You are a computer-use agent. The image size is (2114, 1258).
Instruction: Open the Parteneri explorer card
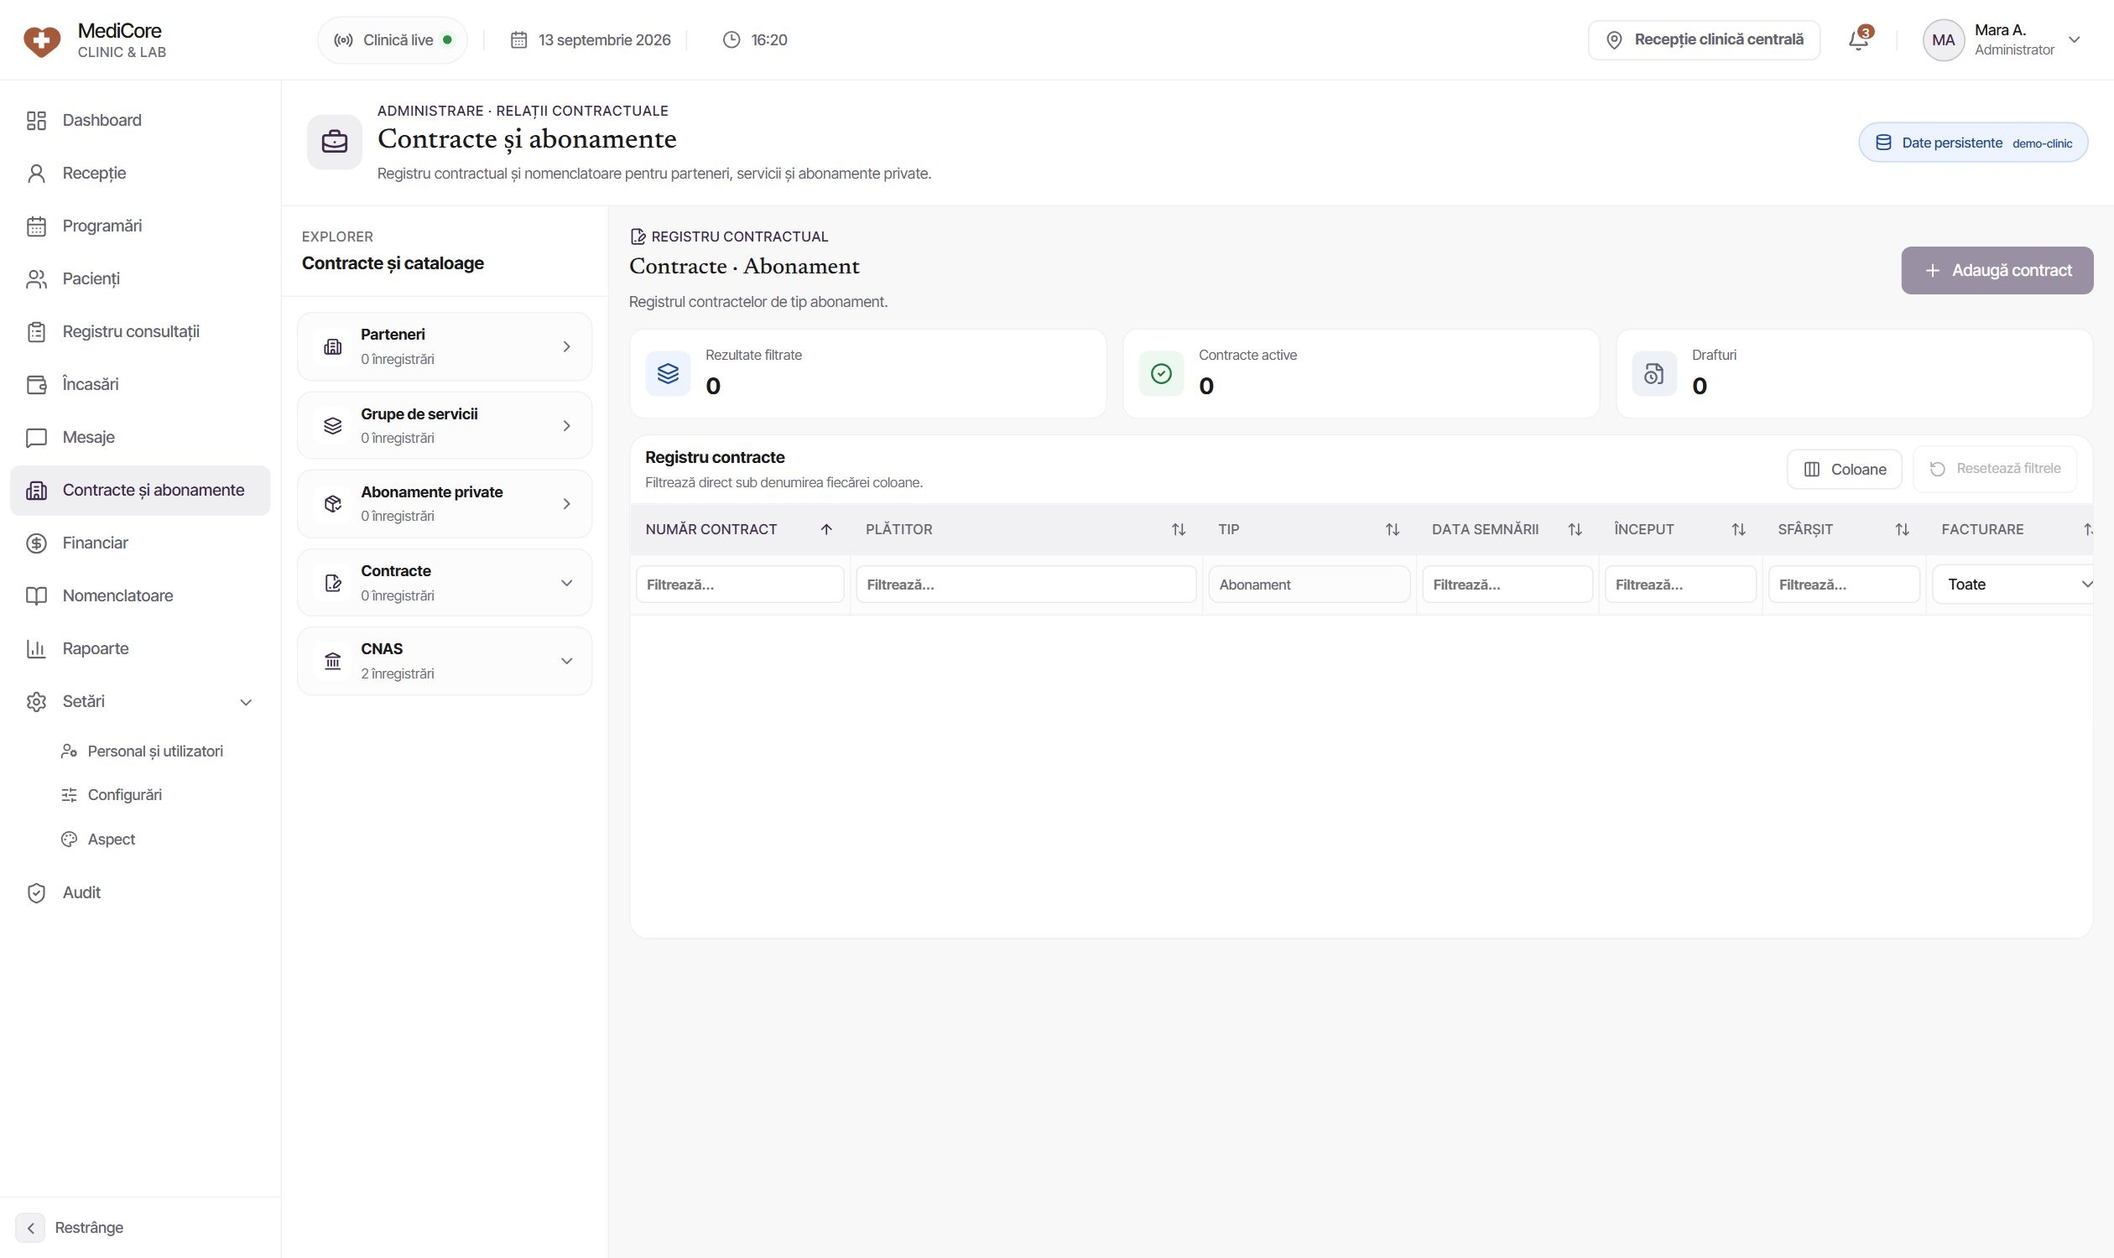click(x=445, y=346)
